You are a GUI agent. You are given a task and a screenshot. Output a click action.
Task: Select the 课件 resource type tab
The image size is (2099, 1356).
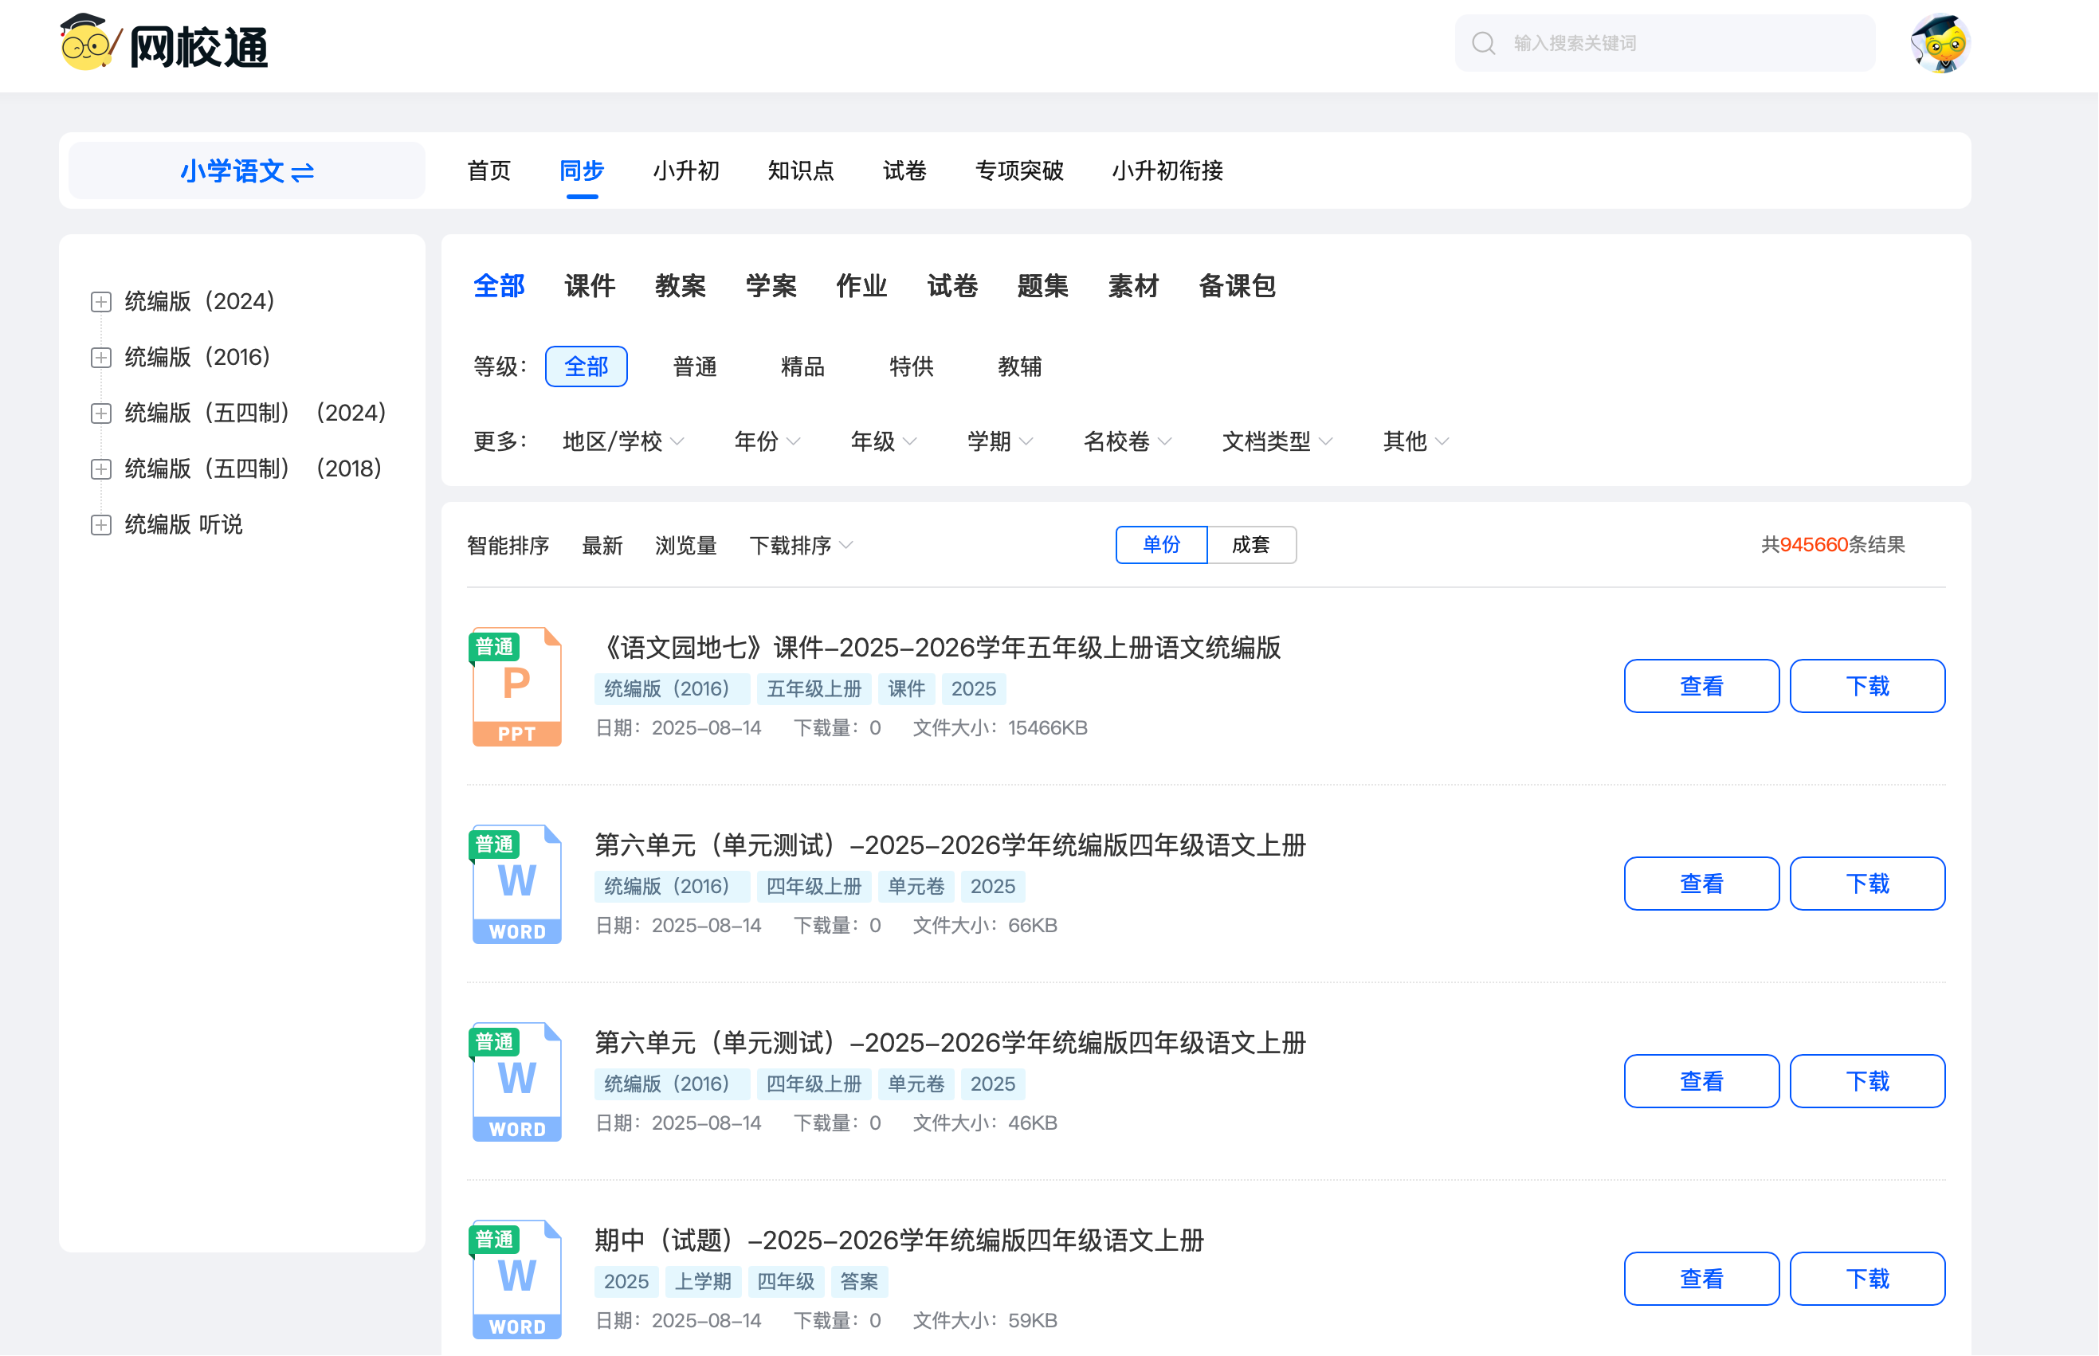(589, 286)
